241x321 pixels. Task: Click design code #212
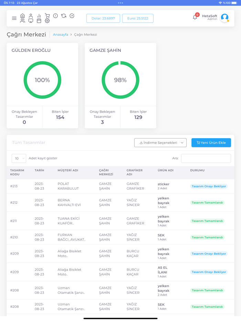tap(14, 202)
